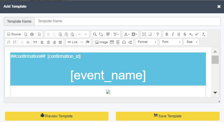Insert a bulleted list
The image size is (224, 122).
coord(15,42)
